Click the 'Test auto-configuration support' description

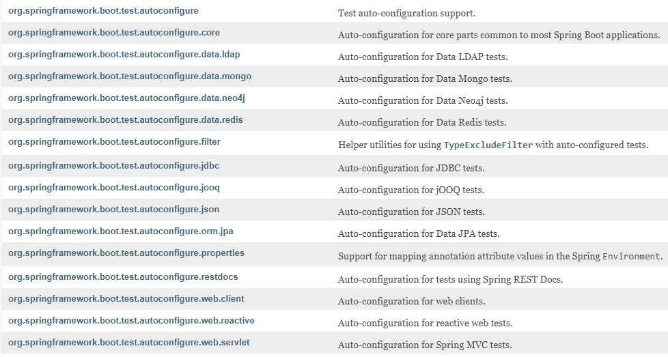click(x=406, y=13)
